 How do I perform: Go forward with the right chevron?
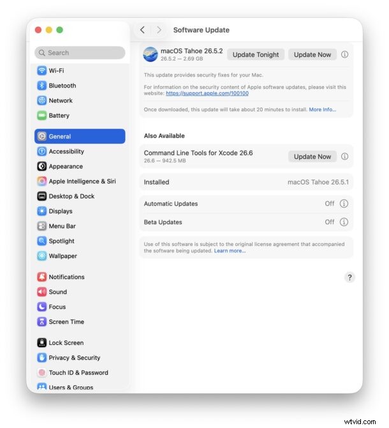(159, 30)
